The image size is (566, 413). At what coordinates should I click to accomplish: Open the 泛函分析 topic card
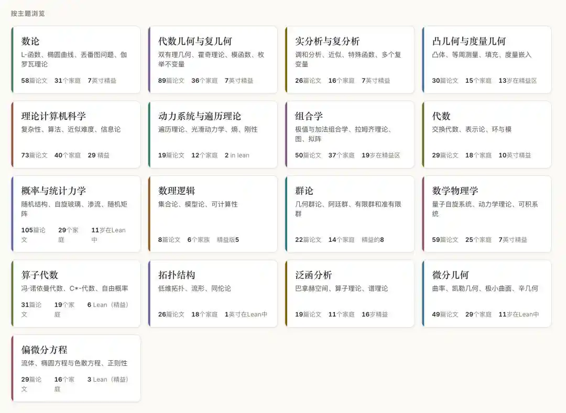350,293
